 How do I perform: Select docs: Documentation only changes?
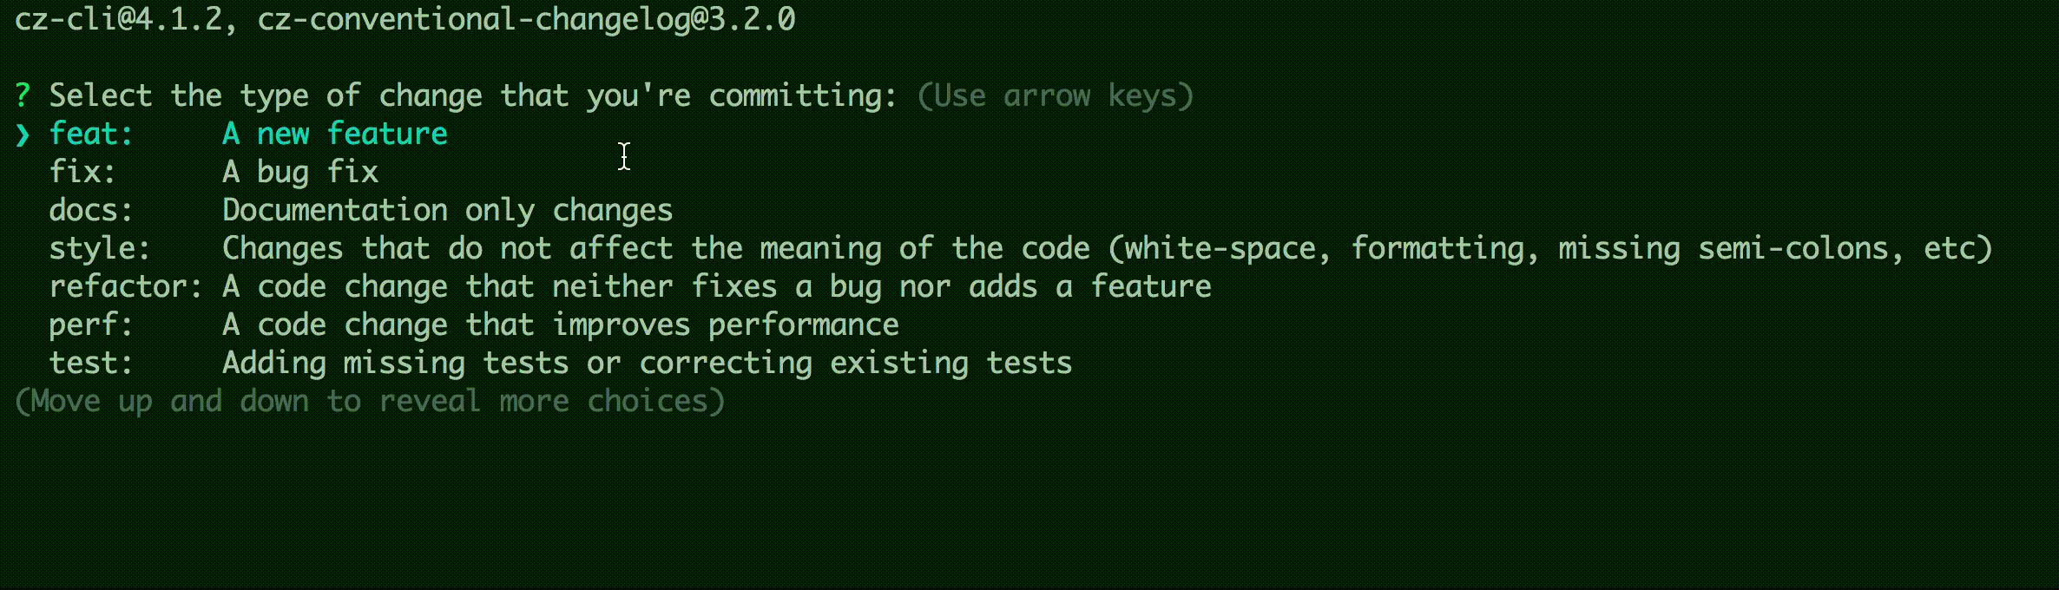(x=361, y=210)
